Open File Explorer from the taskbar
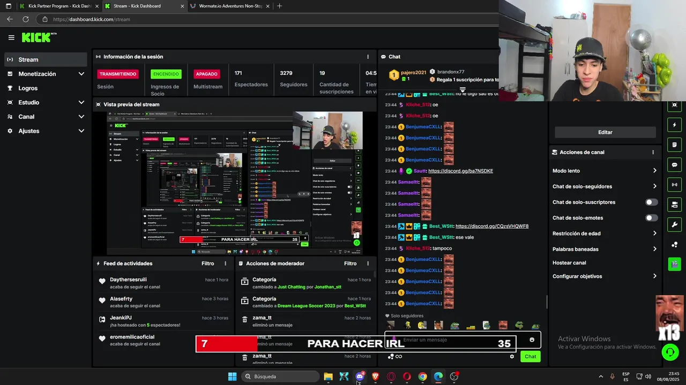The image size is (686, 385). point(328,376)
